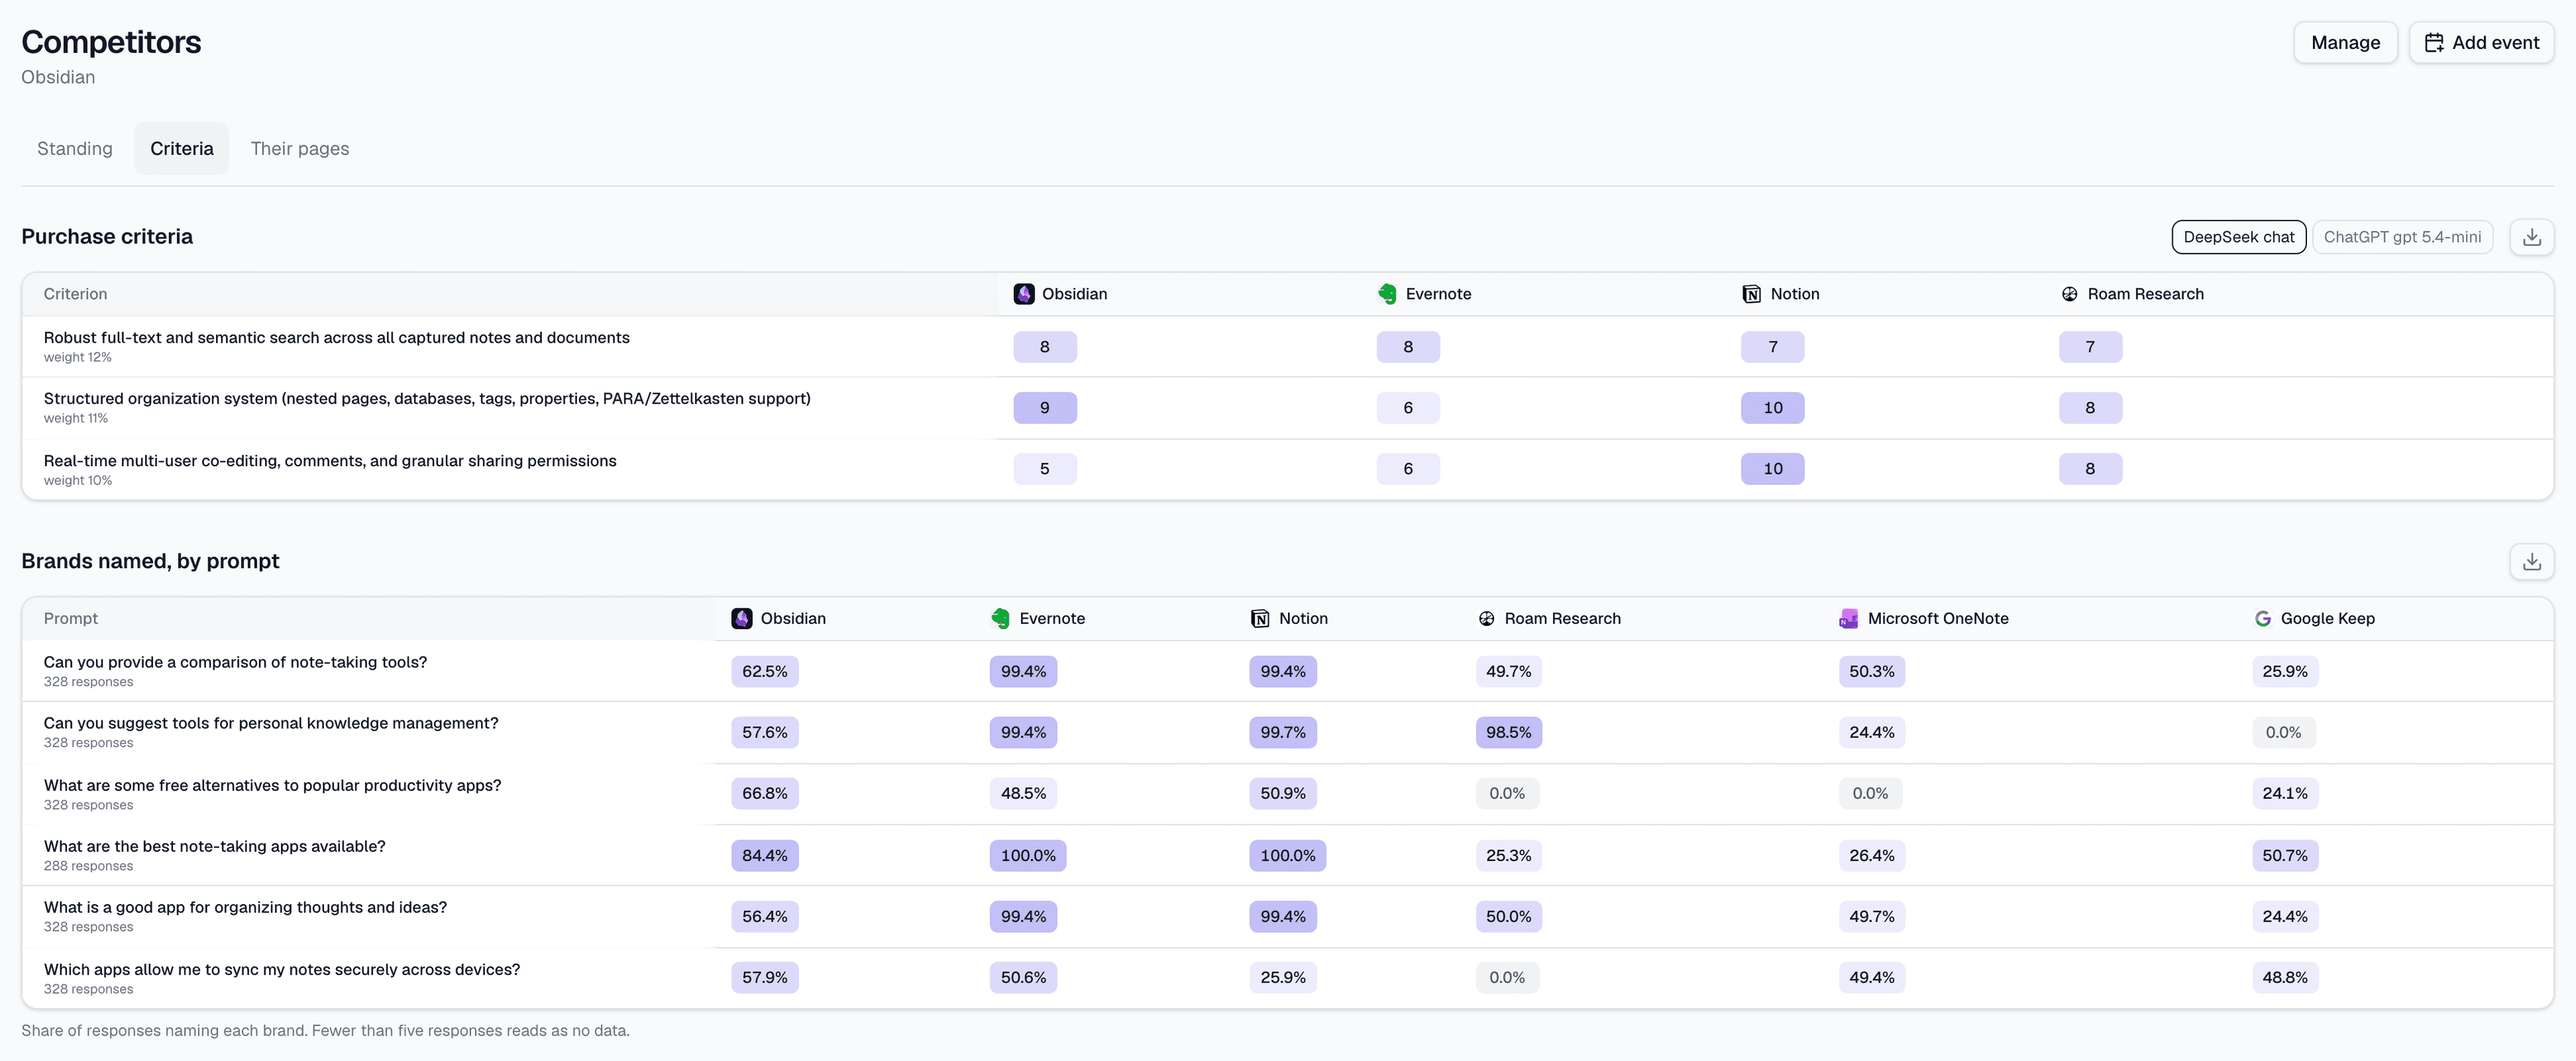2576x1061 pixels.
Task: Click Obsidian's 57.9% cell
Action: [x=764, y=977]
